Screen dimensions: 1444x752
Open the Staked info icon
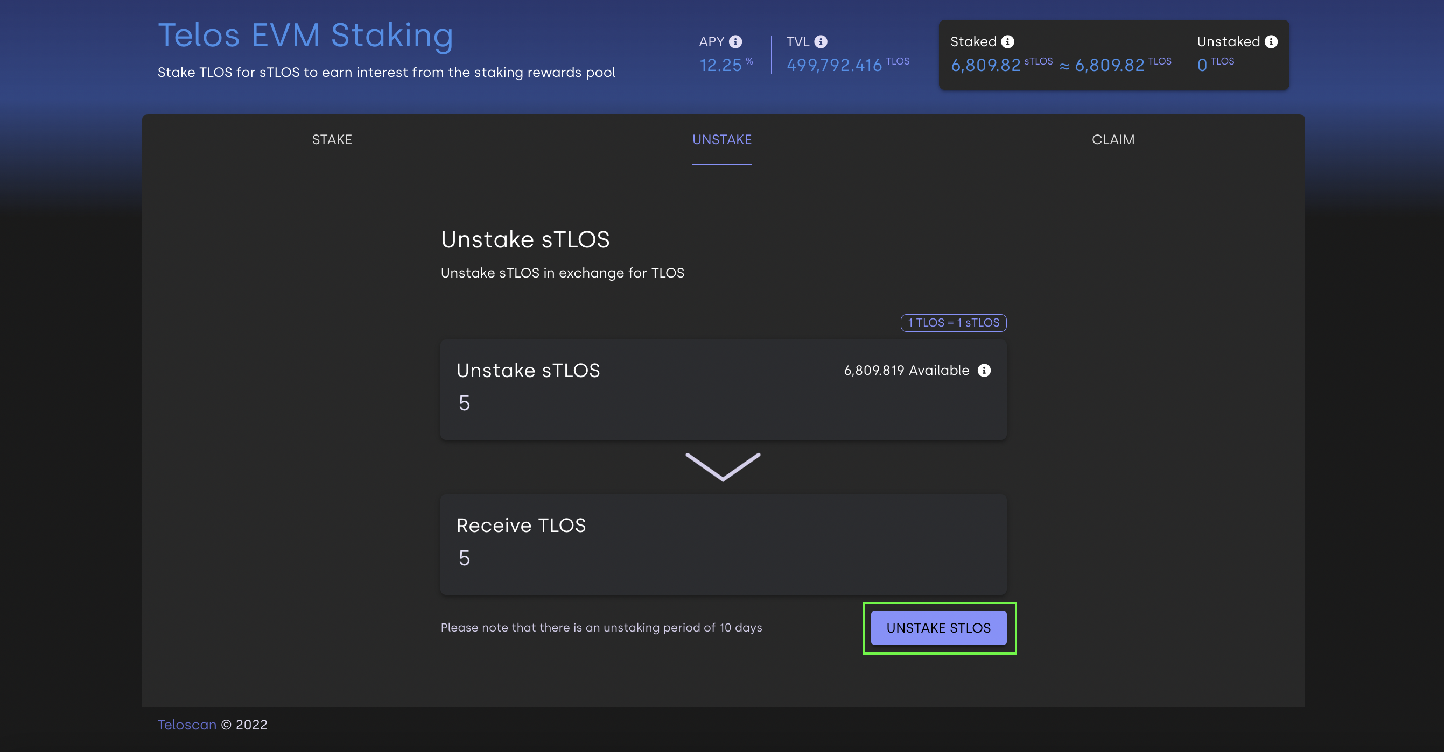click(1007, 42)
